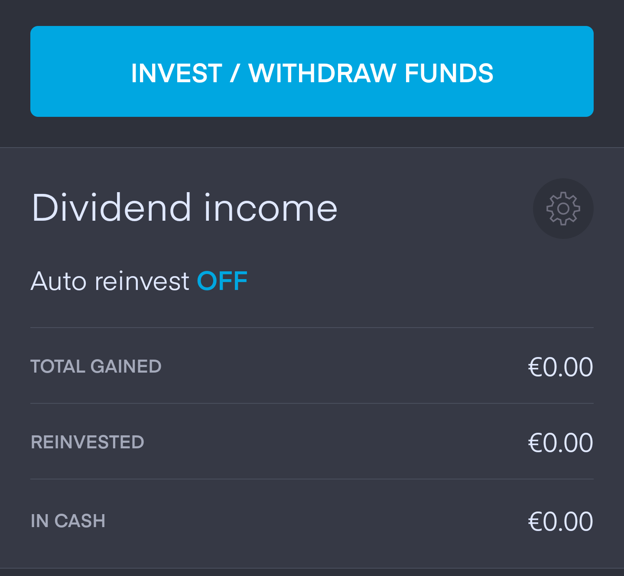Open dividend settings via the gear icon
624x576 pixels.
click(x=563, y=209)
